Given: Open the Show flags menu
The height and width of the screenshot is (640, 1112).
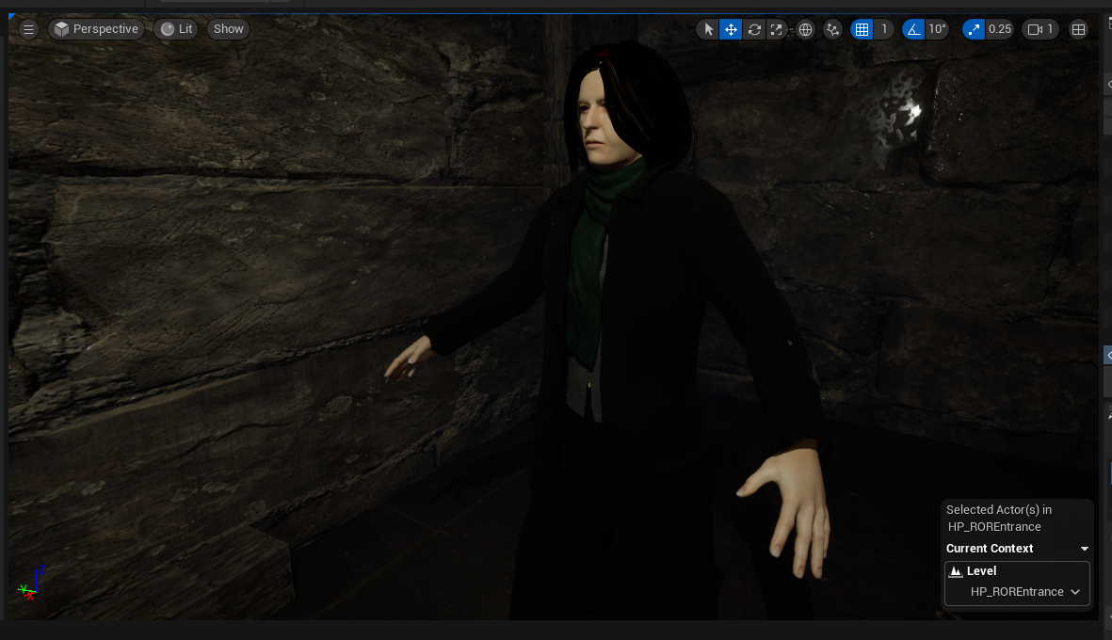Looking at the screenshot, I should [228, 29].
